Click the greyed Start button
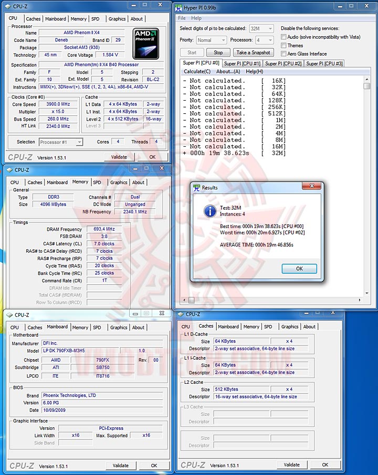378x475 pixels. pos(192,52)
